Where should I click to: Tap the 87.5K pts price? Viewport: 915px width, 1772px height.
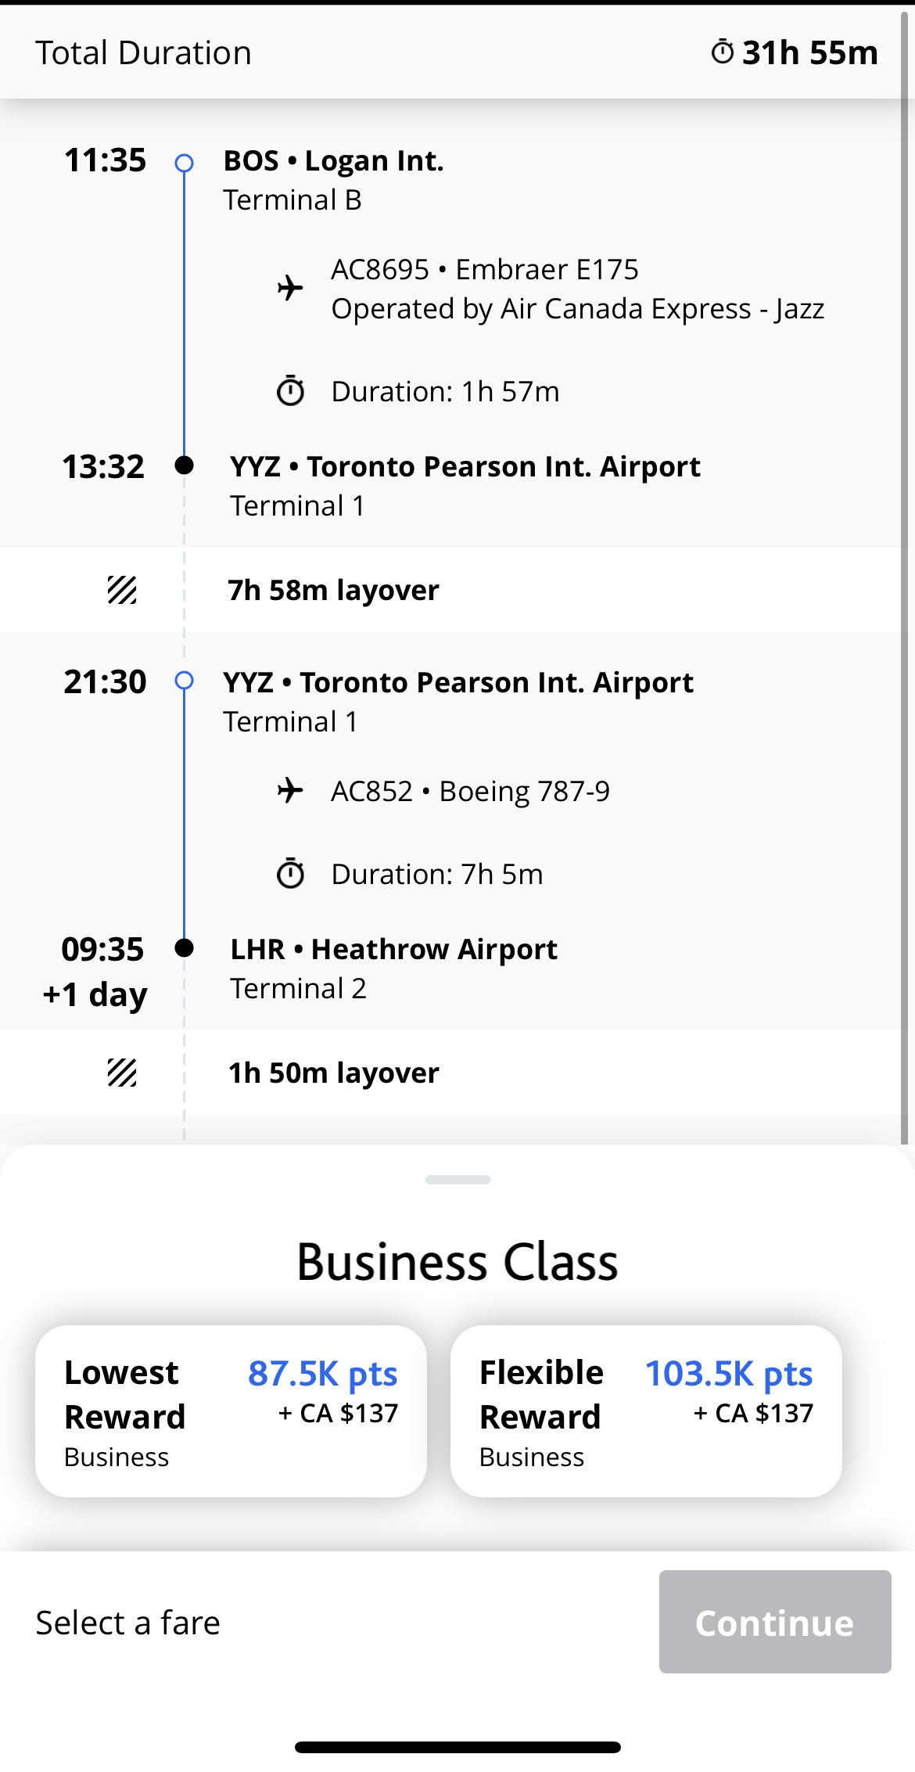(322, 1374)
